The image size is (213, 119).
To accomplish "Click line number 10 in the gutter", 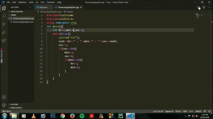I will point(41,49).
